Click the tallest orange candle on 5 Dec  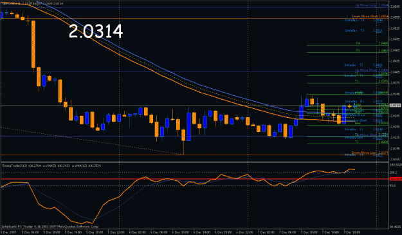[33, 44]
